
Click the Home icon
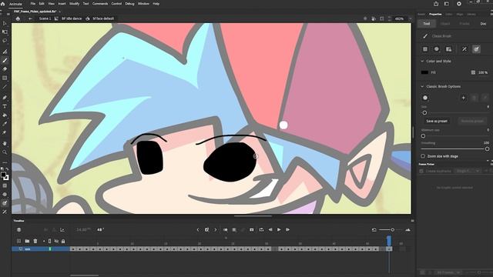(3, 4)
